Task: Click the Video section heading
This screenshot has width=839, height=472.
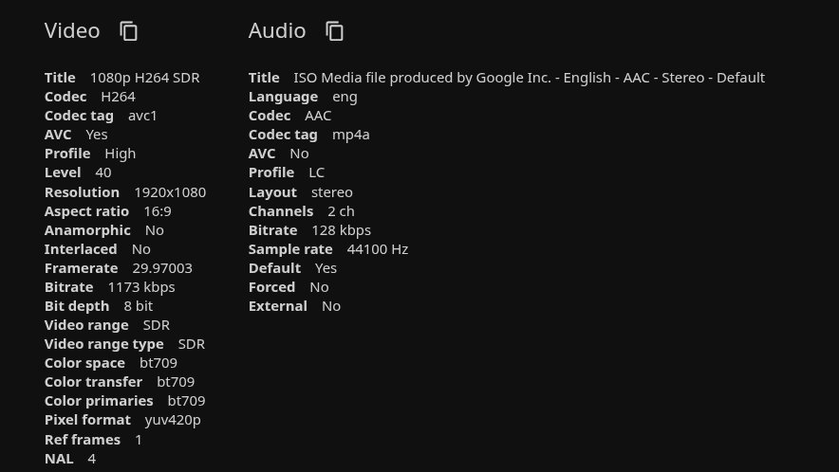Action: 72,30
